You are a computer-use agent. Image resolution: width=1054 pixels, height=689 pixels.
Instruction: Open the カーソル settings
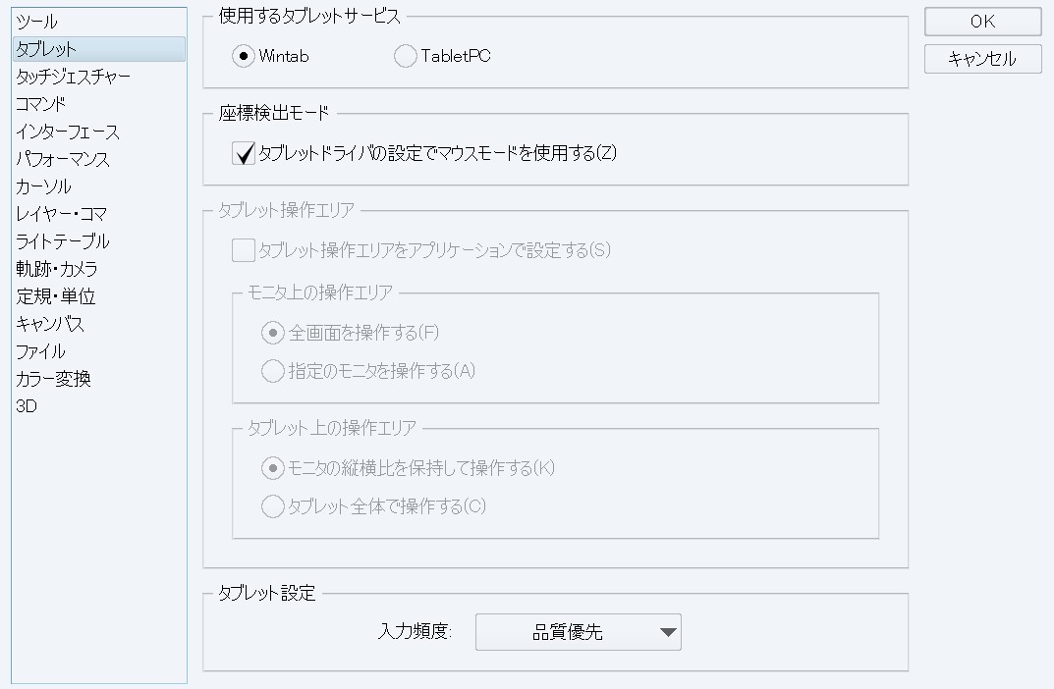[43, 186]
